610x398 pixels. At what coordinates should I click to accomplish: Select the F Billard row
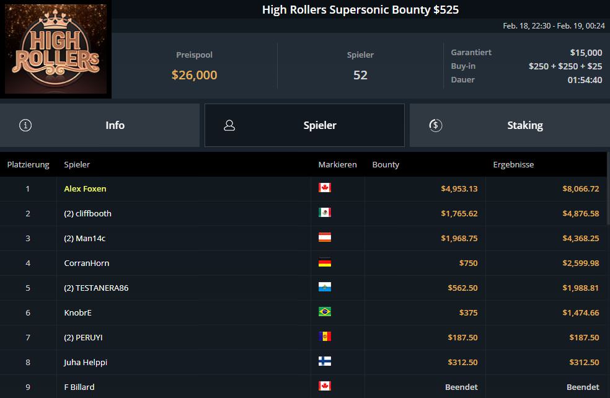[x=186, y=387]
